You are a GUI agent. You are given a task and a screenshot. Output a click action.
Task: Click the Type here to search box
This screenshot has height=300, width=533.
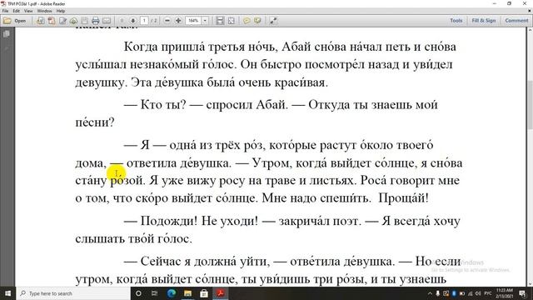click(73, 293)
